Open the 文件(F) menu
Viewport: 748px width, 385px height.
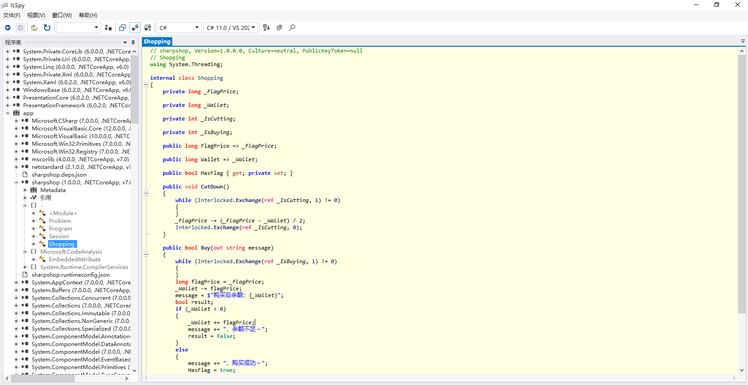(12, 15)
